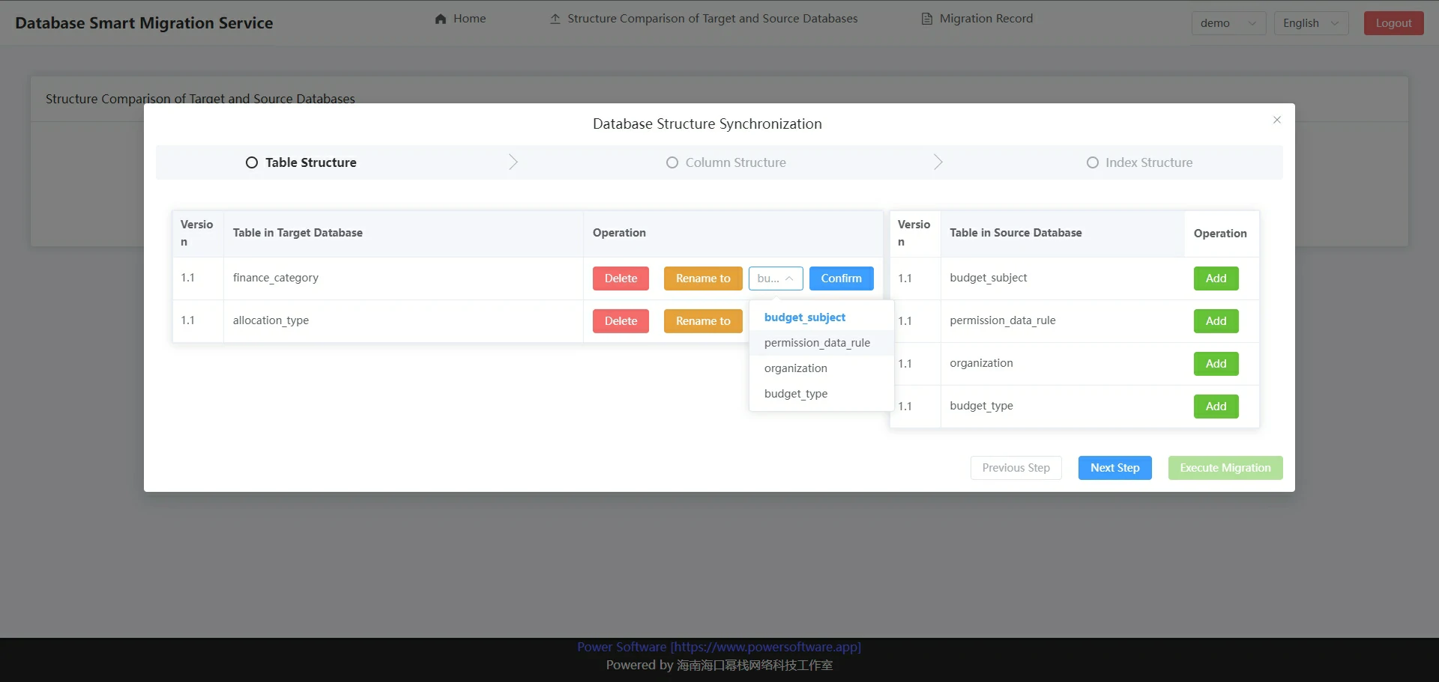Image resolution: width=1439 pixels, height=682 pixels.
Task: Click the Column Structure step circle
Action: point(672,162)
